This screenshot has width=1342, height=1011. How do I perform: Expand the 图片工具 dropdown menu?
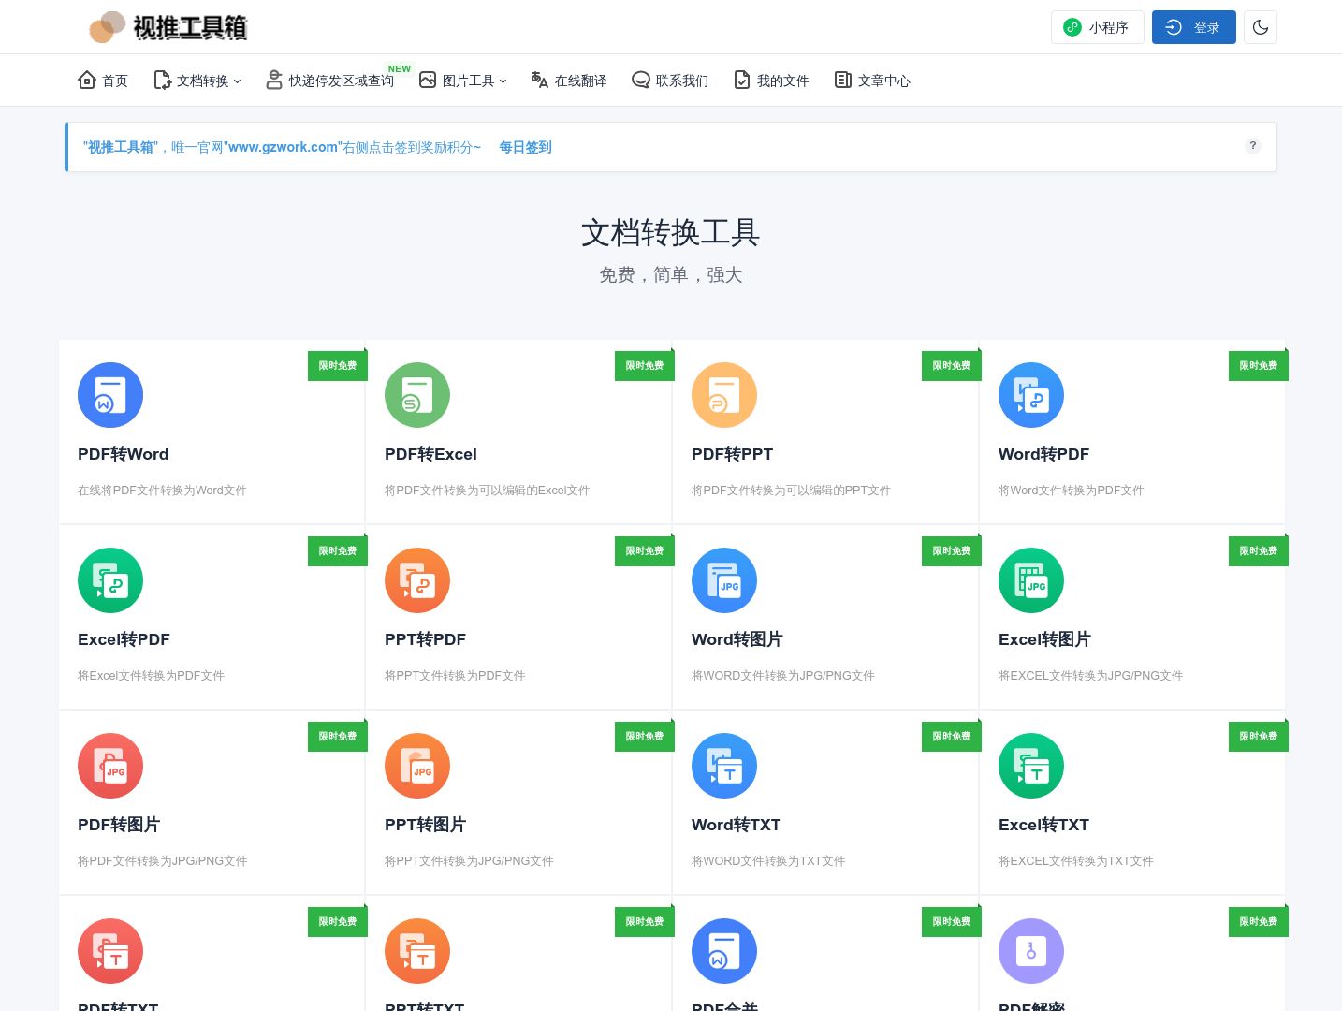(463, 81)
